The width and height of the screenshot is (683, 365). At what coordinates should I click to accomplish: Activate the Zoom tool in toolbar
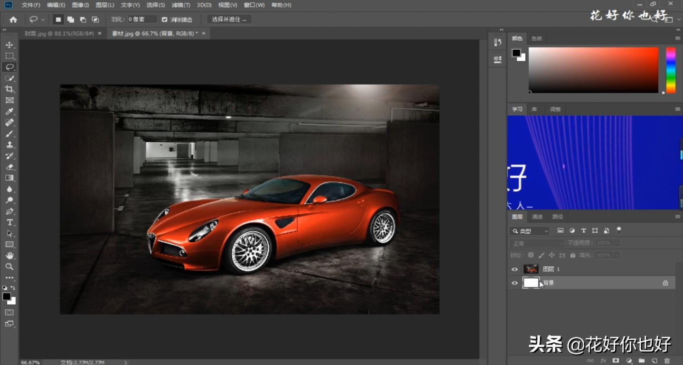[9, 267]
